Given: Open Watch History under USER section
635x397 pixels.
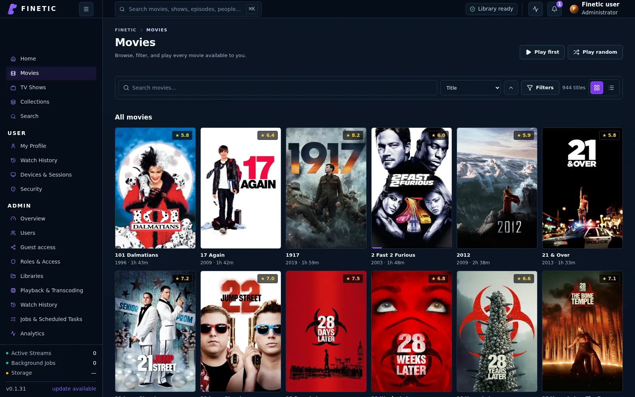Looking at the screenshot, I should [x=51, y=160].
